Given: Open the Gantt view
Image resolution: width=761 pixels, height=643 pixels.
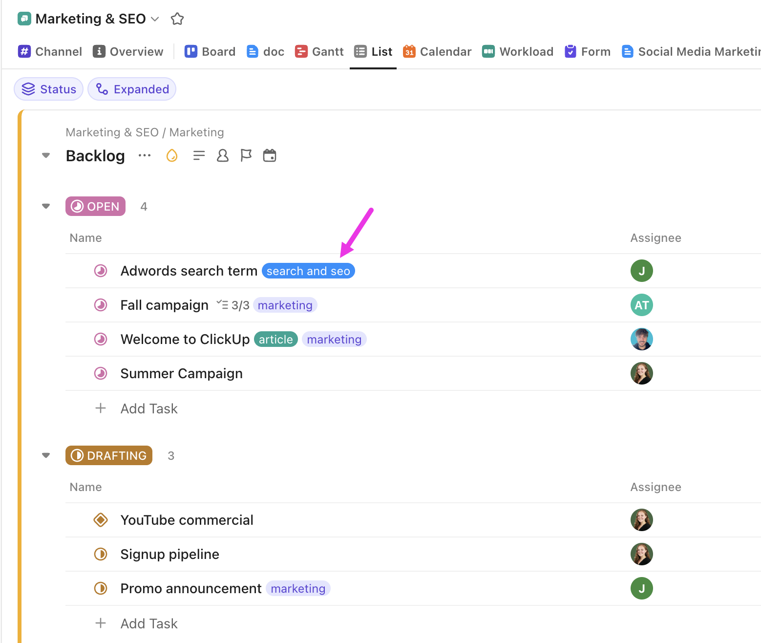Looking at the screenshot, I should coord(319,51).
